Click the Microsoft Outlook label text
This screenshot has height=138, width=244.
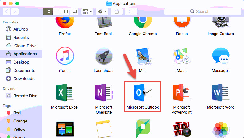pyautogui.click(x=143, y=107)
